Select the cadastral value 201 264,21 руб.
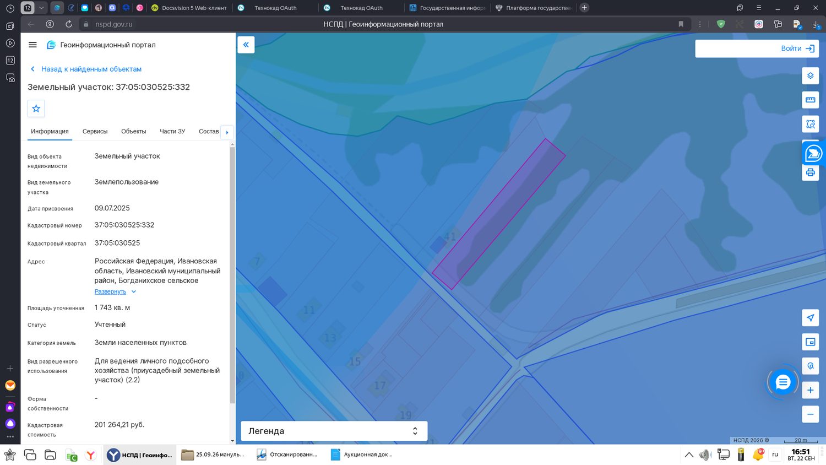Viewport: 826px width, 465px height. coord(119,425)
